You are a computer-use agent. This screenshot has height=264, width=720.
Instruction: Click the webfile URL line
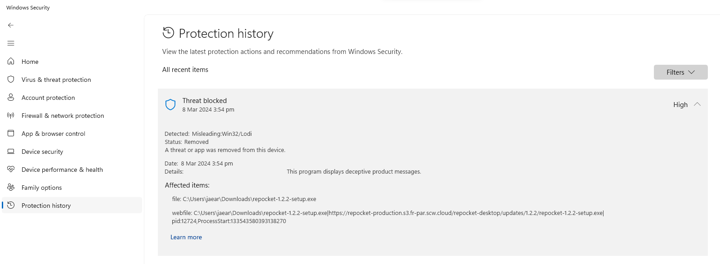(388, 213)
